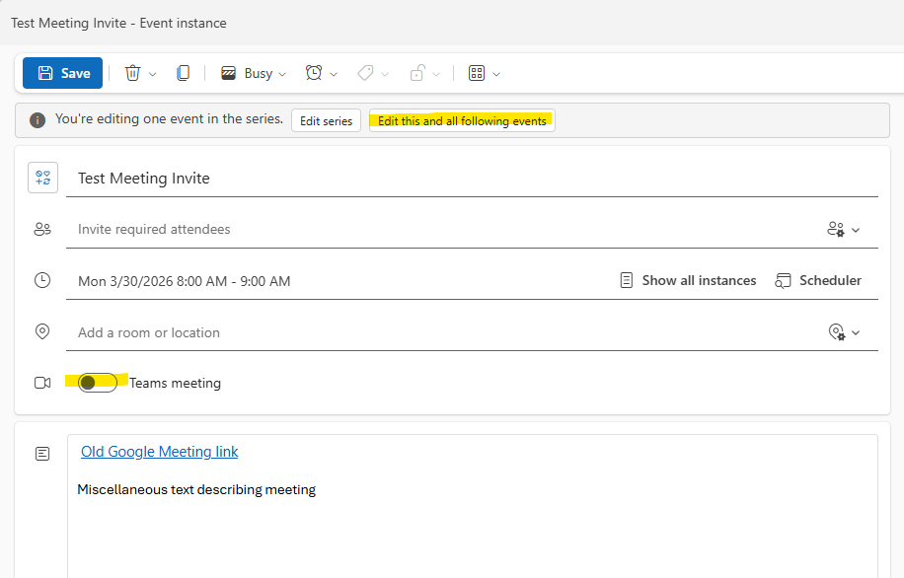The width and height of the screenshot is (904, 578).
Task: Click Edit series button
Action: pos(326,121)
